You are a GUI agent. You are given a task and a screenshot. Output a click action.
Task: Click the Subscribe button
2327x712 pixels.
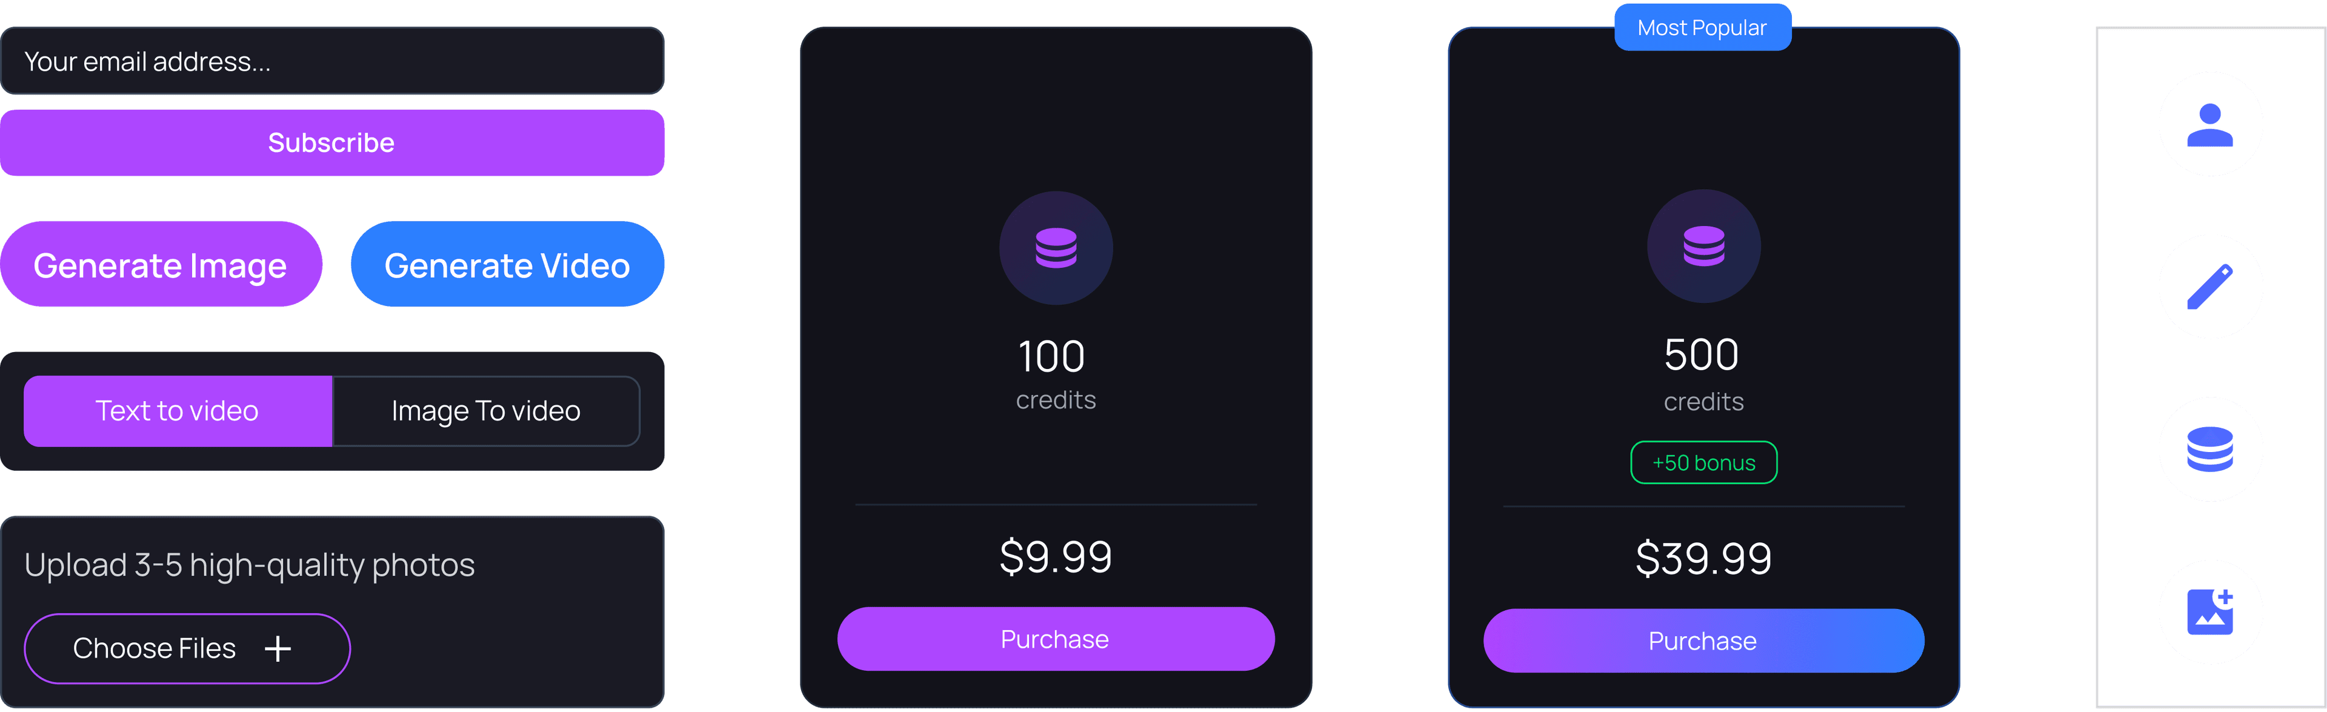click(331, 143)
